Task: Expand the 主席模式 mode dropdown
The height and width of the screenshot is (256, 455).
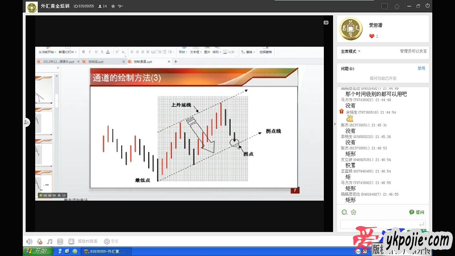Action: [x=350, y=52]
